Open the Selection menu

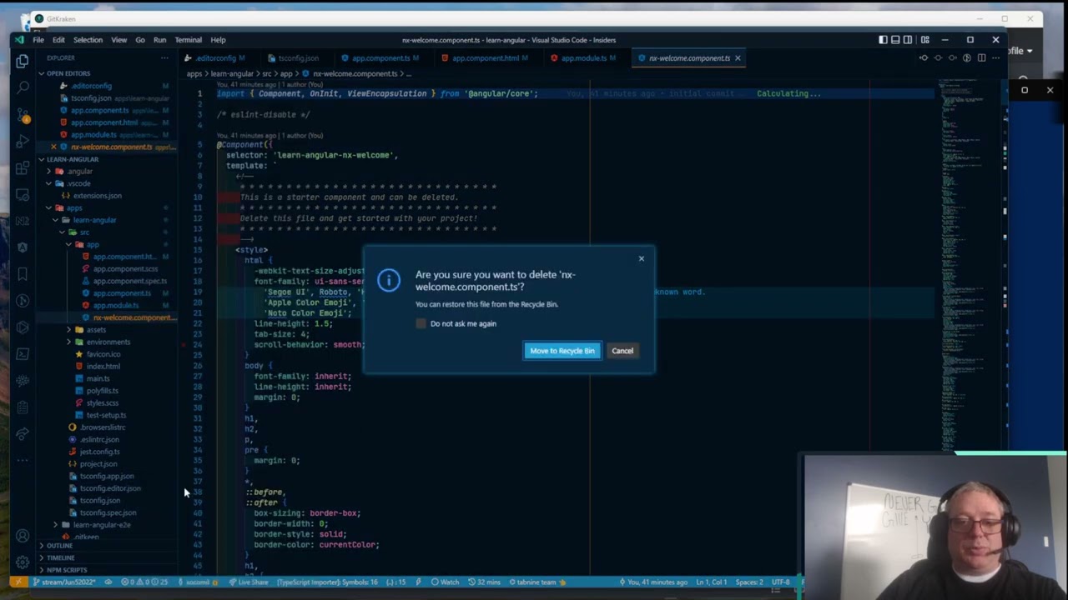pos(88,40)
